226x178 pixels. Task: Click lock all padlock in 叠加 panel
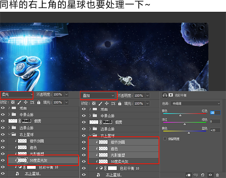click(x=120, y=103)
